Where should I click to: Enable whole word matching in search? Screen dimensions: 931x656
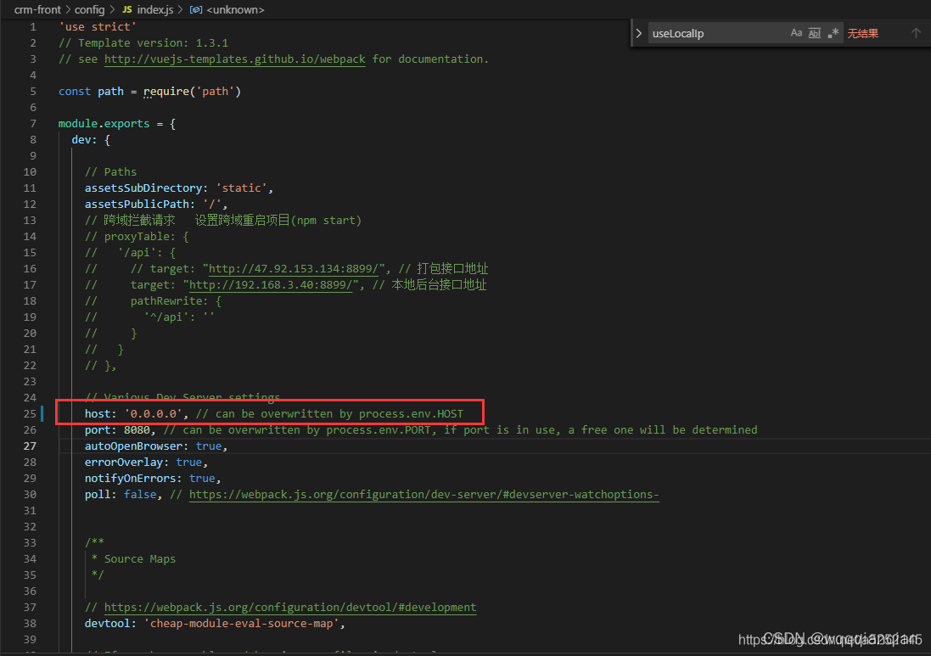click(814, 32)
